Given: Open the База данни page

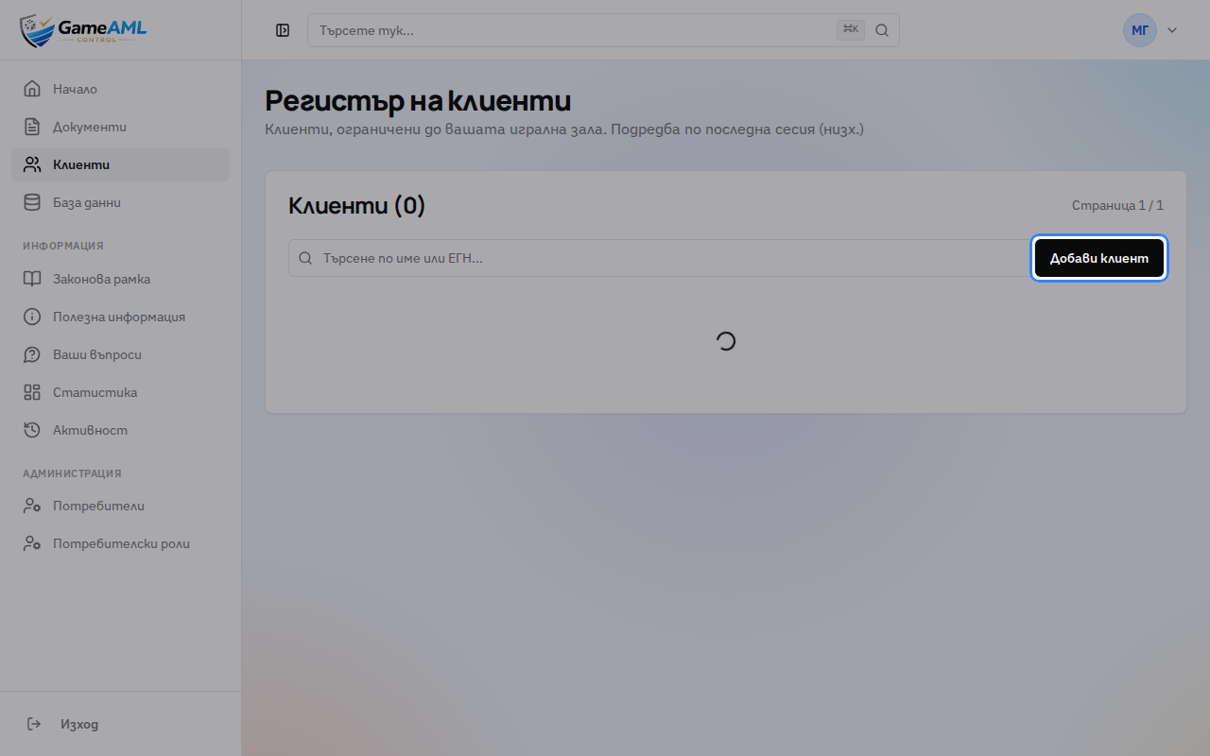Looking at the screenshot, I should (x=120, y=202).
